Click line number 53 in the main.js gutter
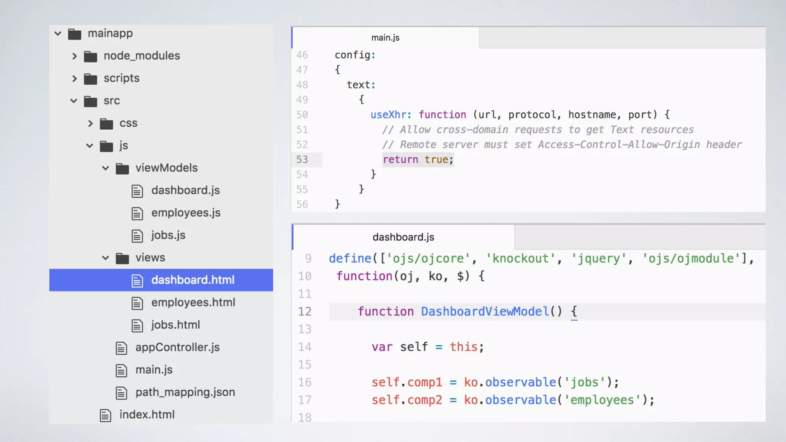Image resolution: width=786 pixels, height=442 pixels. click(x=302, y=160)
